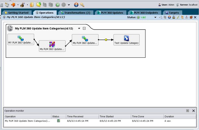Click the green status checkbox in monitor row
199x130 pixels.
[59, 121]
